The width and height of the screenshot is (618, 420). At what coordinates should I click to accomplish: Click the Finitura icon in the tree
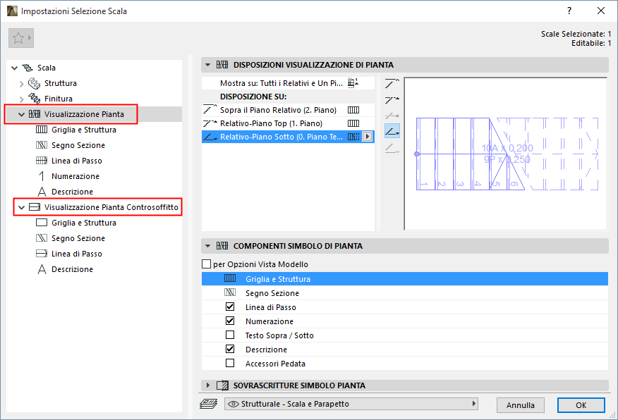[x=35, y=99]
